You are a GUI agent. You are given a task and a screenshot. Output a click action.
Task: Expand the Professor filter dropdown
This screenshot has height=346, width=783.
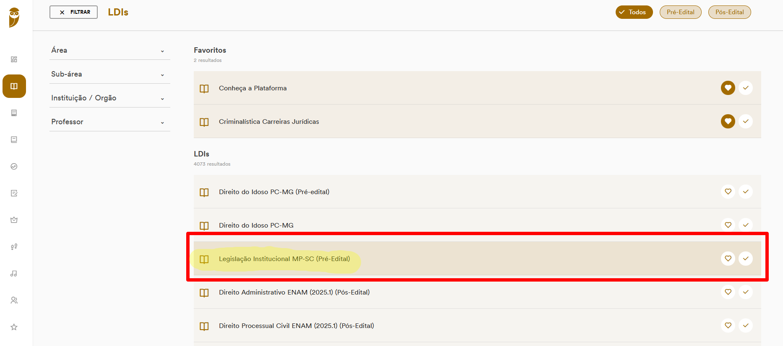pyautogui.click(x=110, y=122)
